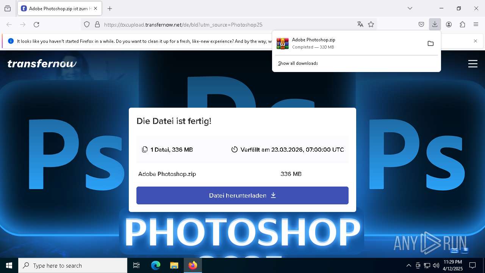
Task: Click the network tray icon
Action: pyautogui.click(x=427, y=265)
